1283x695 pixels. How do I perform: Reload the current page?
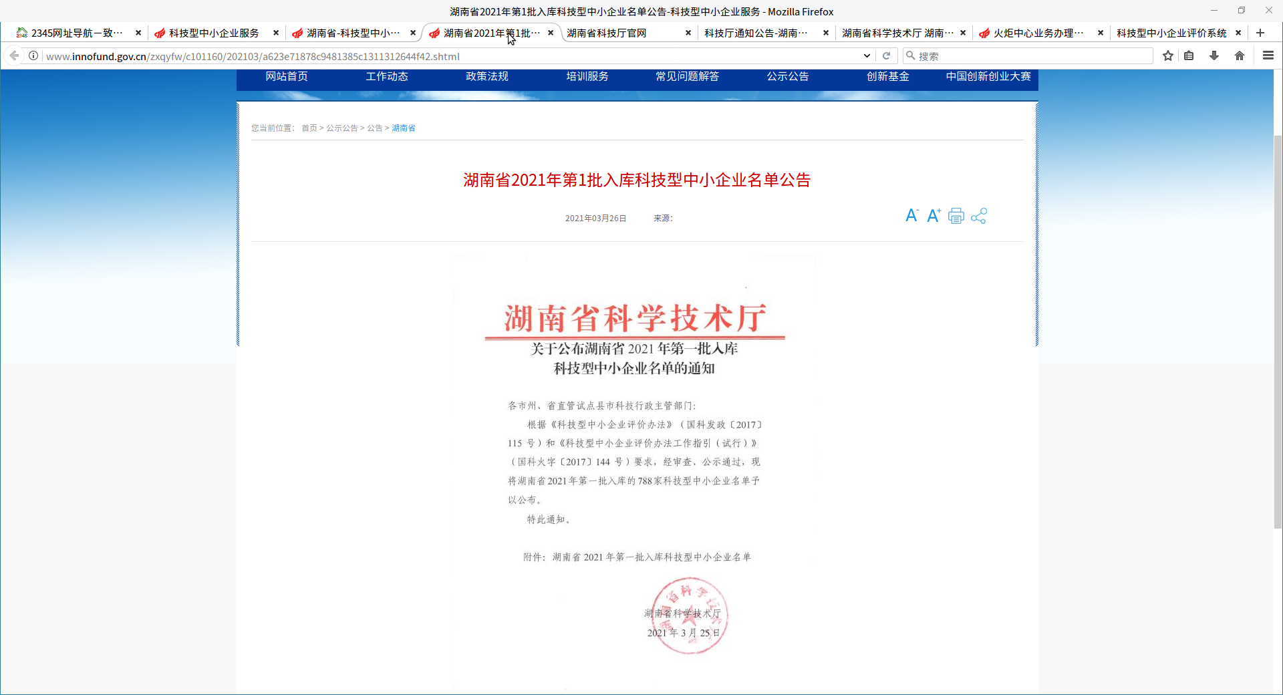(x=887, y=56)
